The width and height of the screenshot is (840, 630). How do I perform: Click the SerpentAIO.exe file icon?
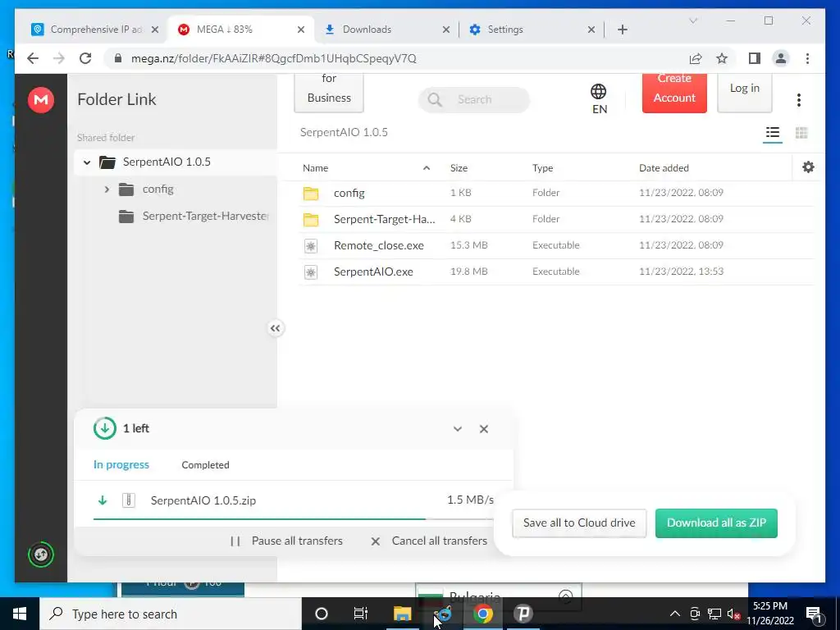click(x=311, y=272)
